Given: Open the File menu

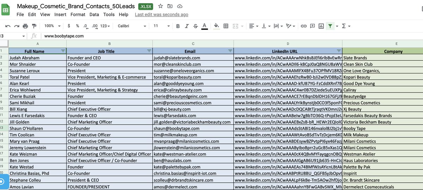Looking at the screenshot, I should pos(20,14).
